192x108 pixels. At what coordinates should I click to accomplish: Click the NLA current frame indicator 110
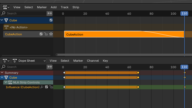pos(184,13)
